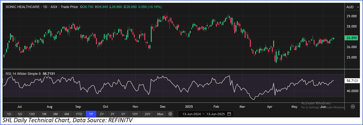Choose the 20Y time range

point(148,114)
